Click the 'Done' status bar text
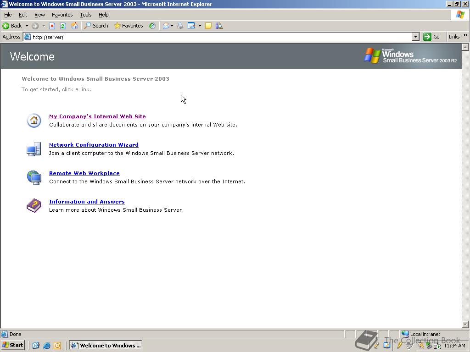Screen dimensions: 470x352 pyautogui.click(x=15, y=334)
